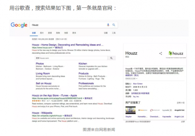Click the Hayneedle logo thumbnail
This screenshot has height=136, width=195.
pyautogui.click(x=167, y=110)
